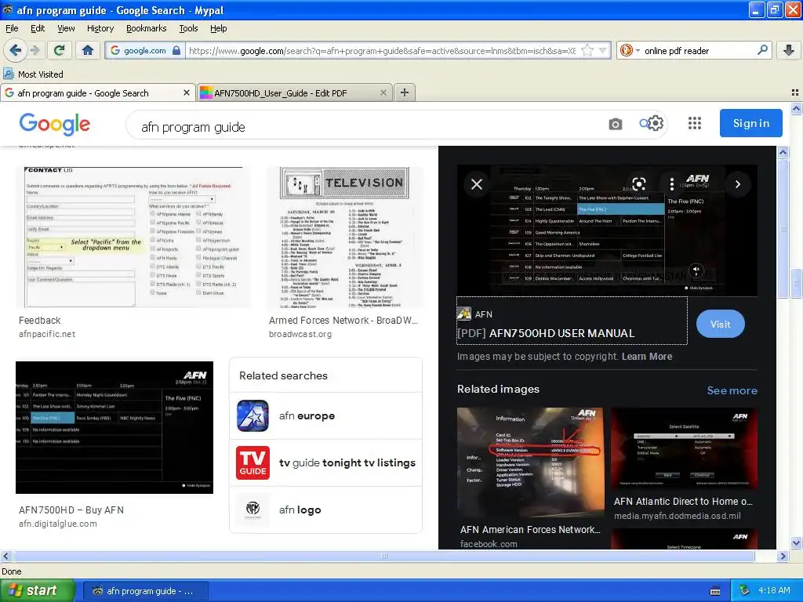
Task: Go forward with the forward arrow button
Action: 35,50
